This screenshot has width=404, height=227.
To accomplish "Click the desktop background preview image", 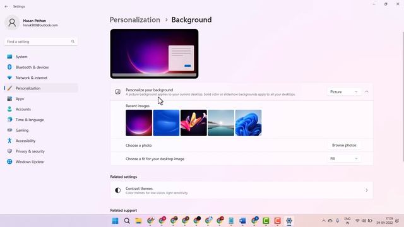I will tap(154, 54).
